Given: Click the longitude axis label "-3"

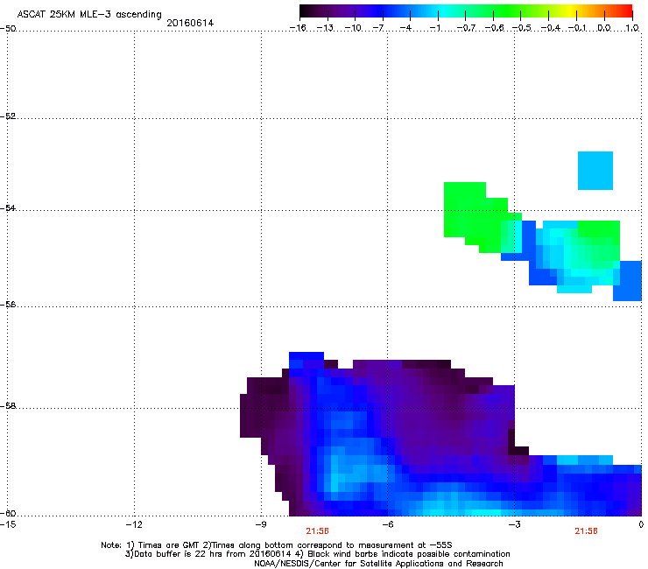Looking at the screenshot, I should 514,524.
